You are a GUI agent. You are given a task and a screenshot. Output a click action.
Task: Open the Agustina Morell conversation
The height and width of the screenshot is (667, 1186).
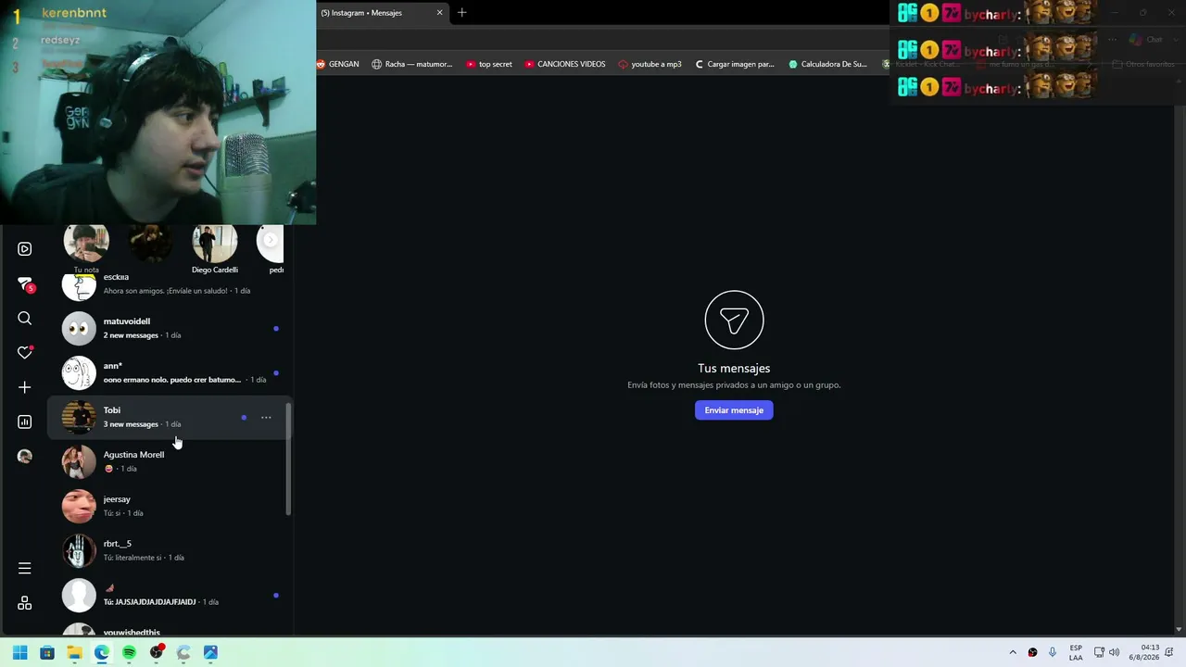[170, 462]
